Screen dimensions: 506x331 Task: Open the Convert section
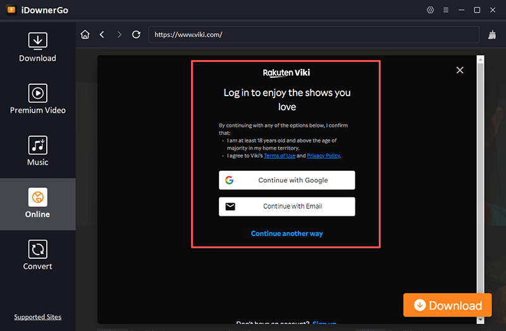pos(37,255)
